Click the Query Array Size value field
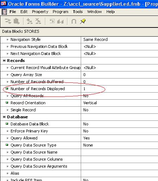Image resolution: width=158 pixels, height=181 pixels. click(119, 75)
